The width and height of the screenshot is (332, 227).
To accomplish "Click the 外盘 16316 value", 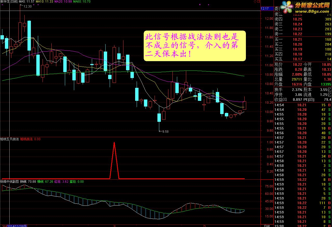I will point(296,84).
